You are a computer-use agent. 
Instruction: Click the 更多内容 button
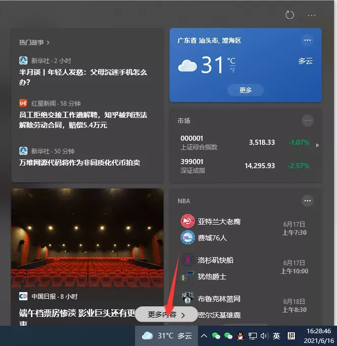point(166,314)
